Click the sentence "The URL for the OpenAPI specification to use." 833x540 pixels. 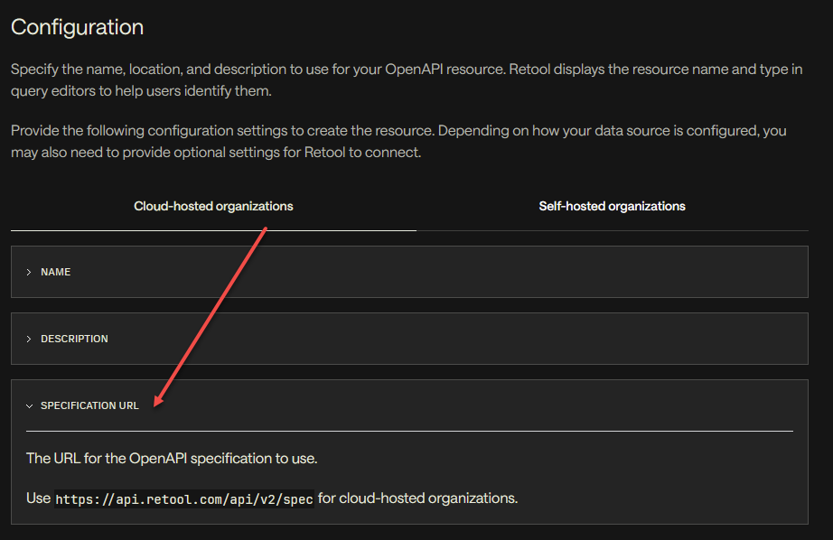pos(172,458)
